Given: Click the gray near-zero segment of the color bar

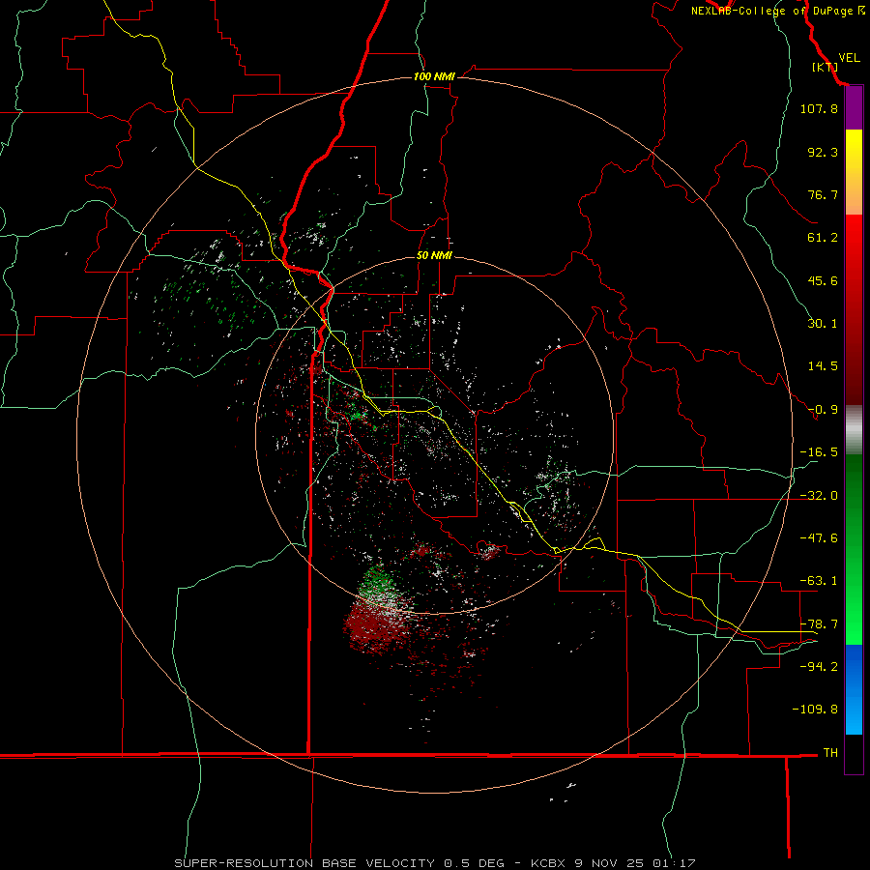Looking at the screenshot, I should tap(854, 430).
